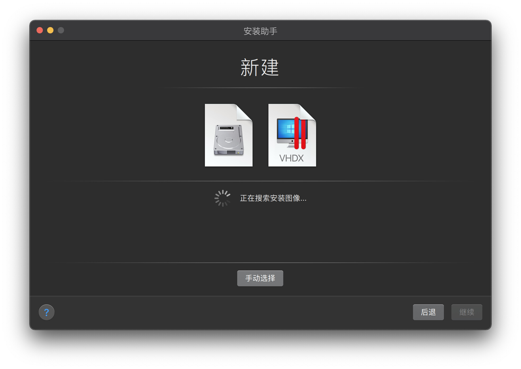Minimize the 安装助手 window

[50, 30]
